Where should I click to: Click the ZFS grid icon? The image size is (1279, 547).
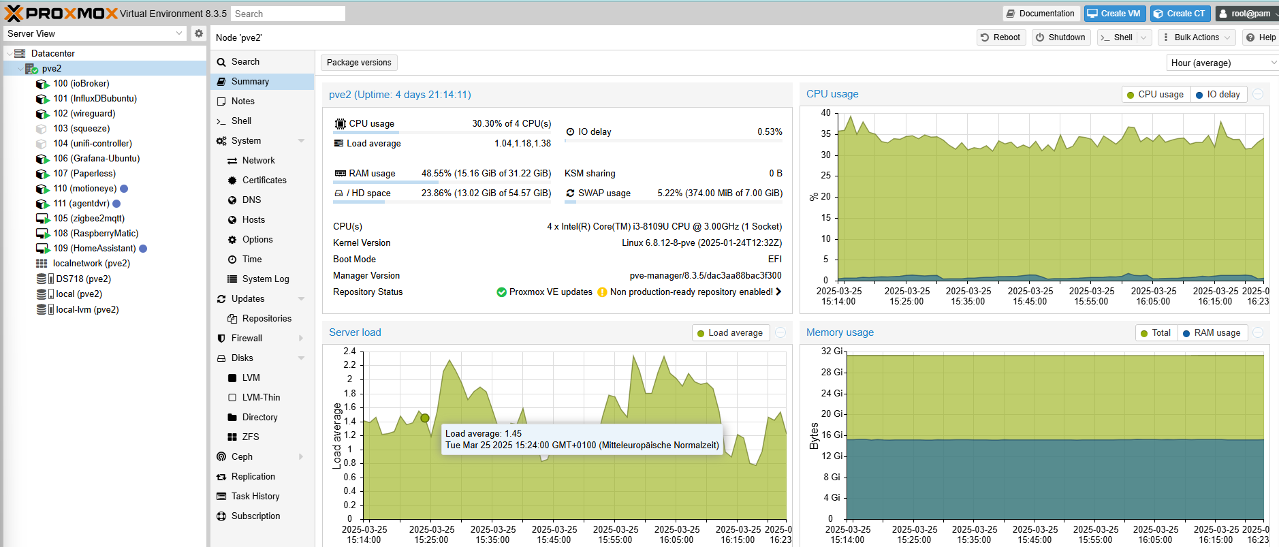(x=232, y=437)
